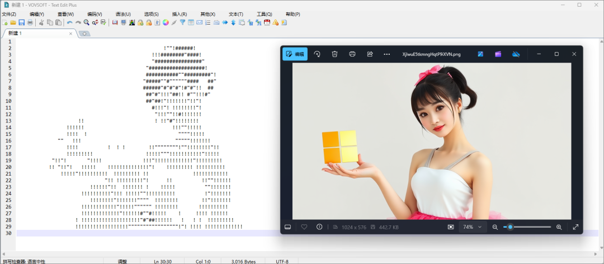This screenshot has height=264, width=604.
Task: Click the blue vertical double-arrow icon
Action: pyautogui.click(x=233, y=22)
